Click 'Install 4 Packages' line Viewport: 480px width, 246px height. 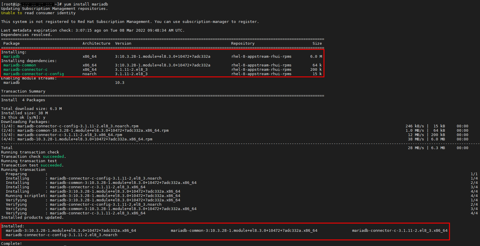tap(23, 100)
